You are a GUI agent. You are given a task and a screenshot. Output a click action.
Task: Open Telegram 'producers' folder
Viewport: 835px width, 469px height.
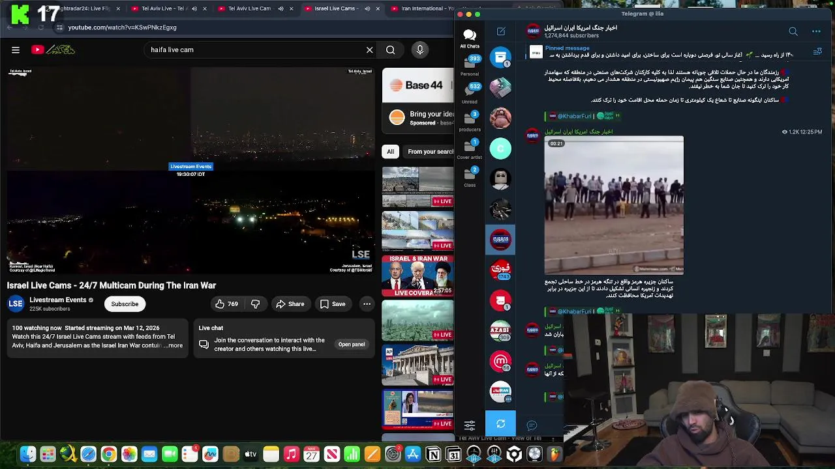[470, 122]
